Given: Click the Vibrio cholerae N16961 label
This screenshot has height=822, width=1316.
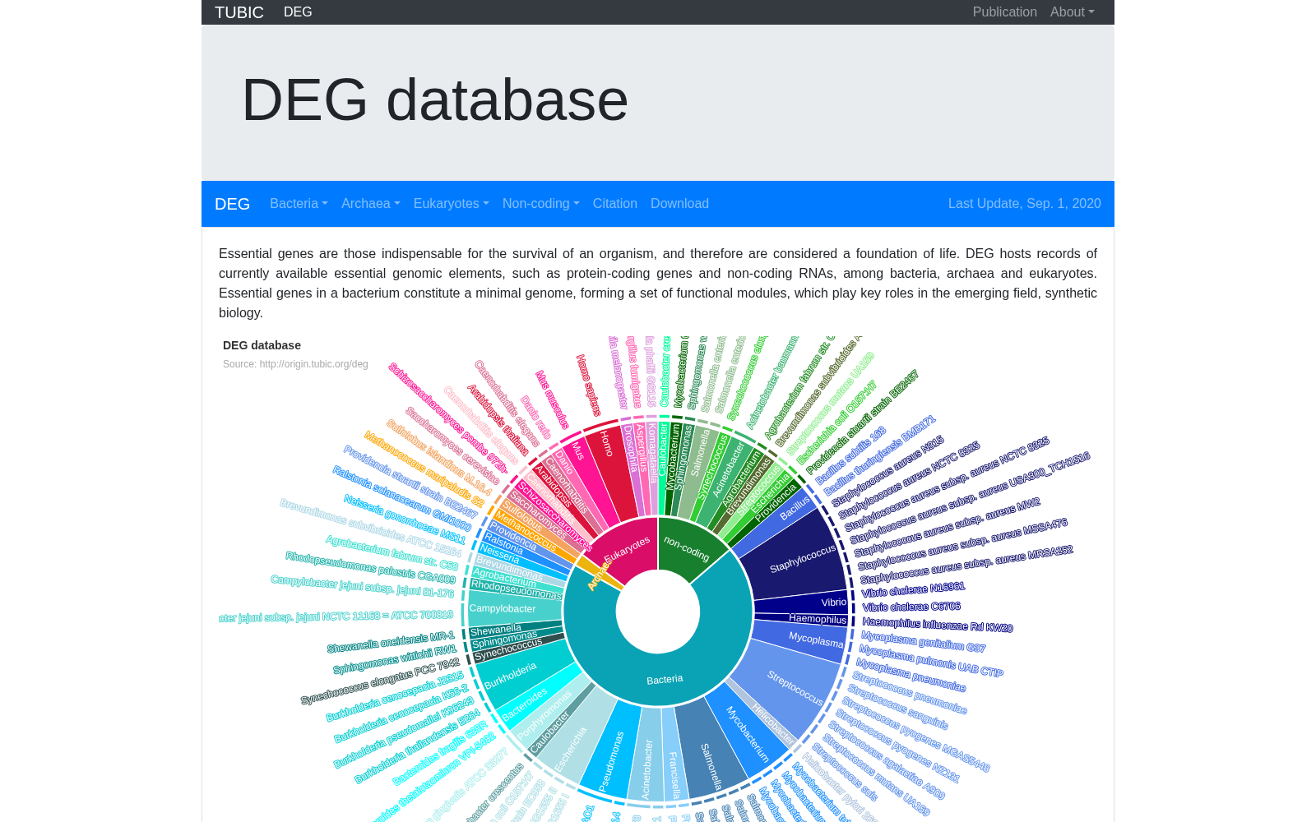Looking at the screenshot, I should pyautogui.click(x=913, y=589).
